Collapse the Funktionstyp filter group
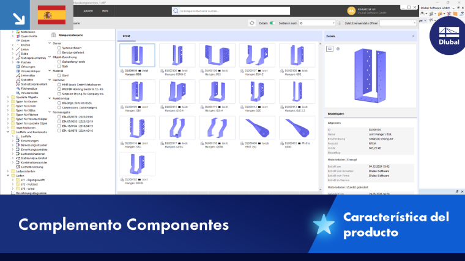Image resolution: width=465 pixels, height=261 pixels. tap(50, 98)
